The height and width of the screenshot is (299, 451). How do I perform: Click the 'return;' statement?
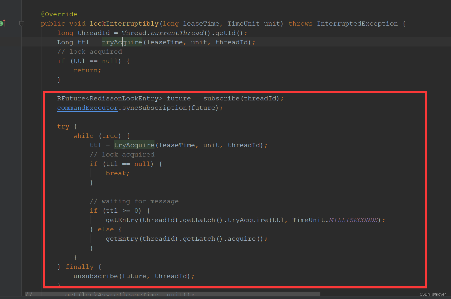[87, 70]
